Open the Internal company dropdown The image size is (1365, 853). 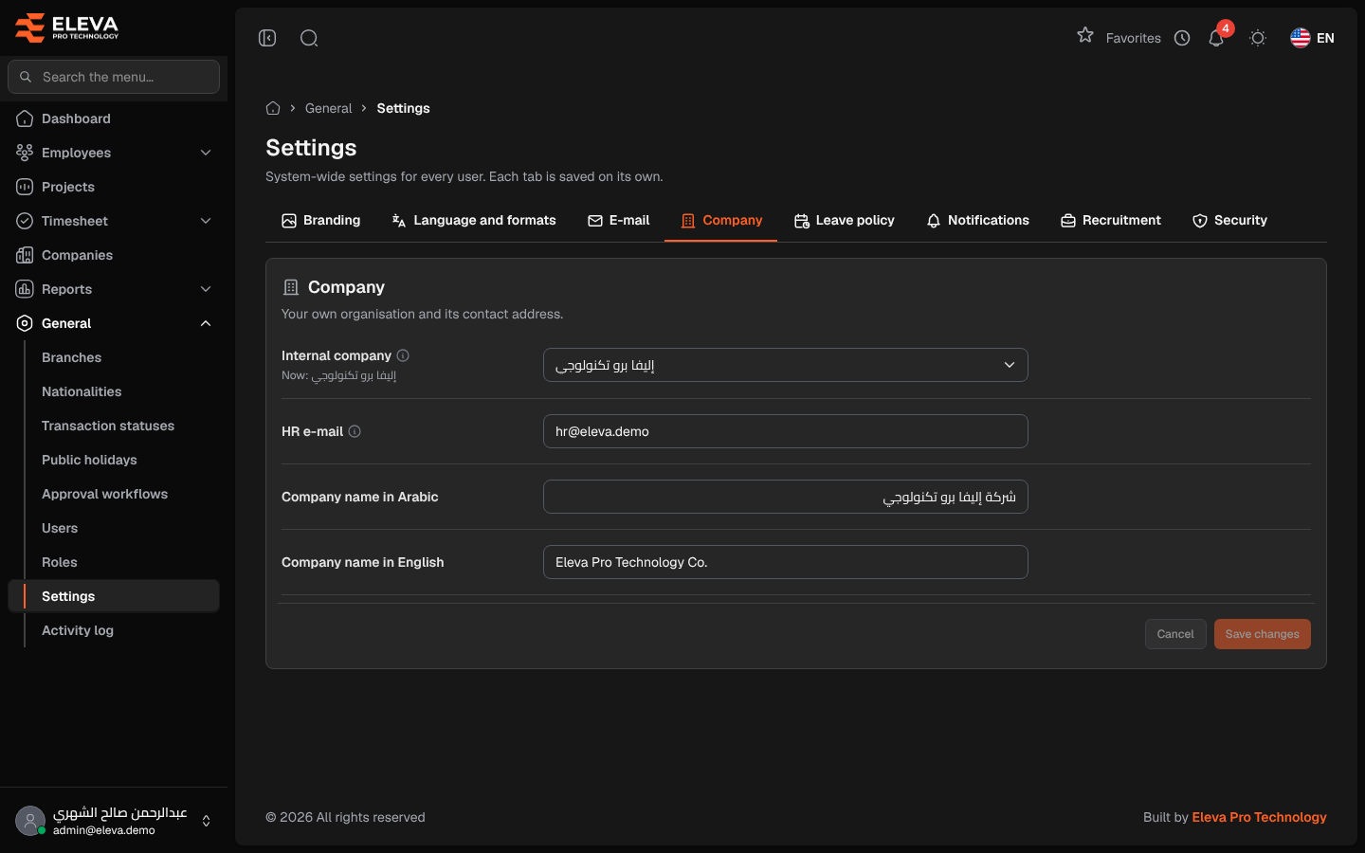(x=786, y=365)
